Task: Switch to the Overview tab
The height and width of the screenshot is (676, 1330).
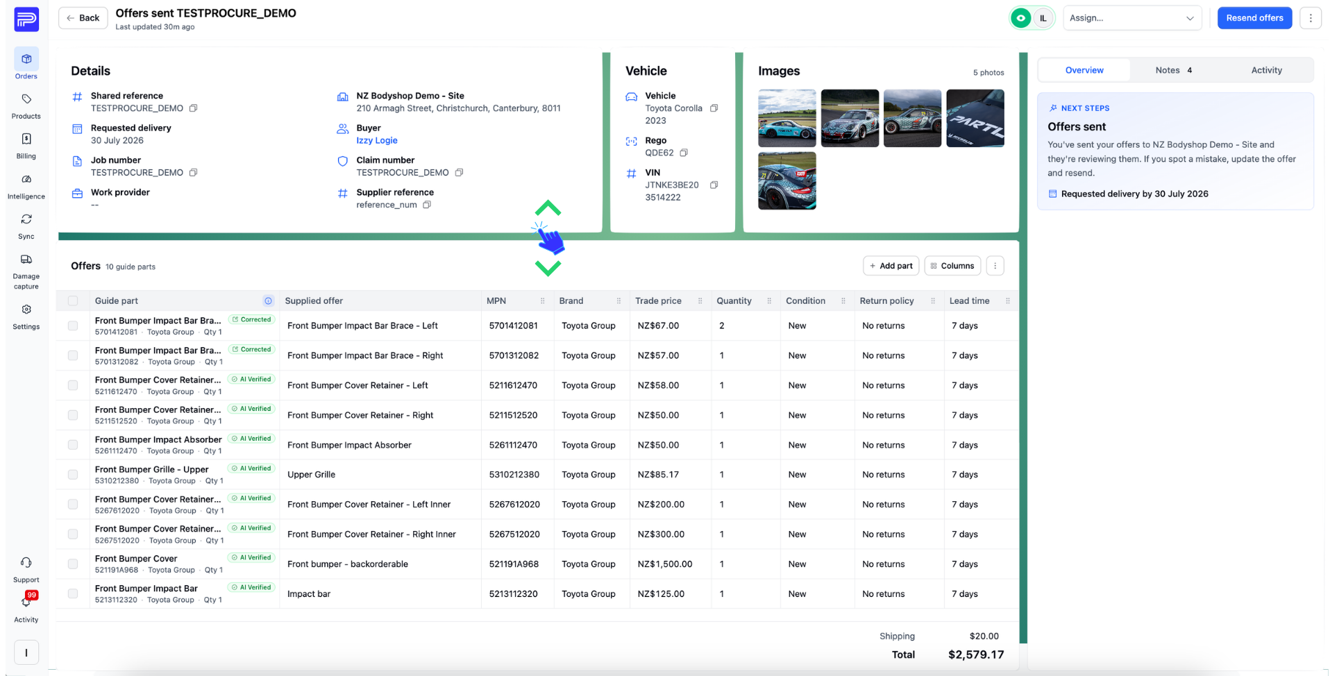Action: 1084,70
